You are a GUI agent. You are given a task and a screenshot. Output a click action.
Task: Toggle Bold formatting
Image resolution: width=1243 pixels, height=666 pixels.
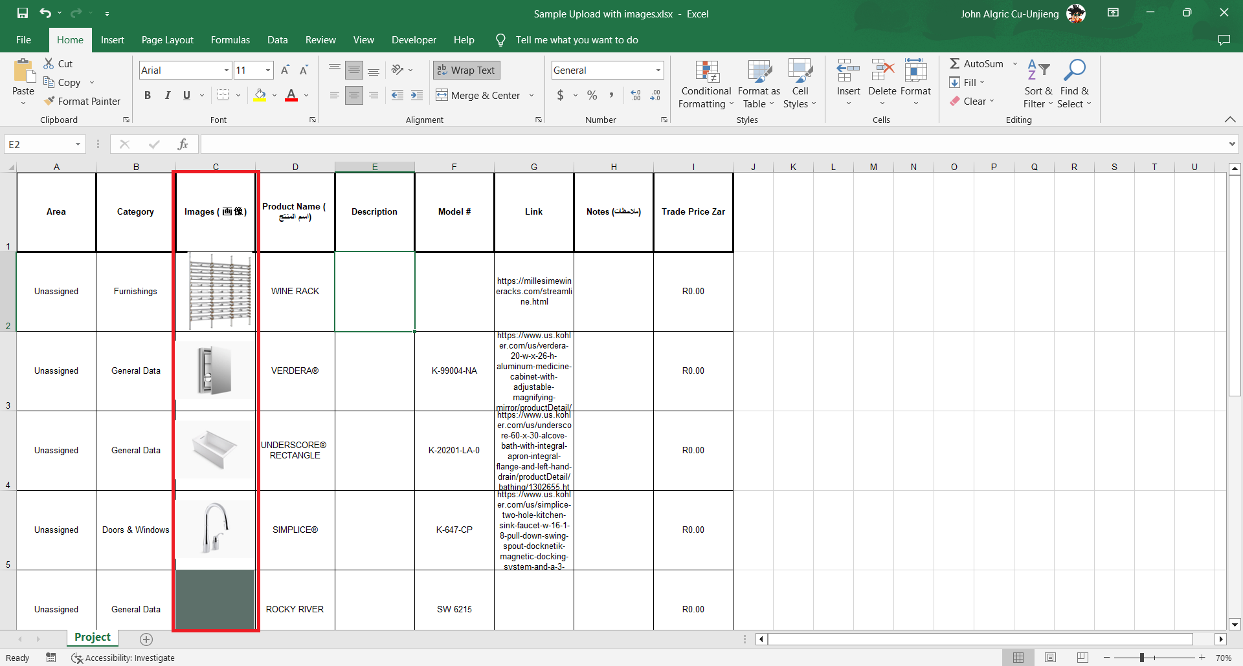(148, 95)
